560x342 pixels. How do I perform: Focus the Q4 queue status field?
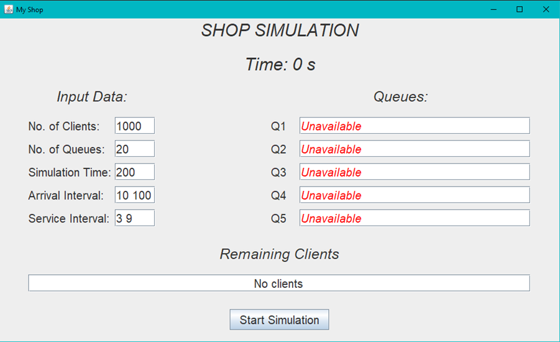[x=415, y=195]
